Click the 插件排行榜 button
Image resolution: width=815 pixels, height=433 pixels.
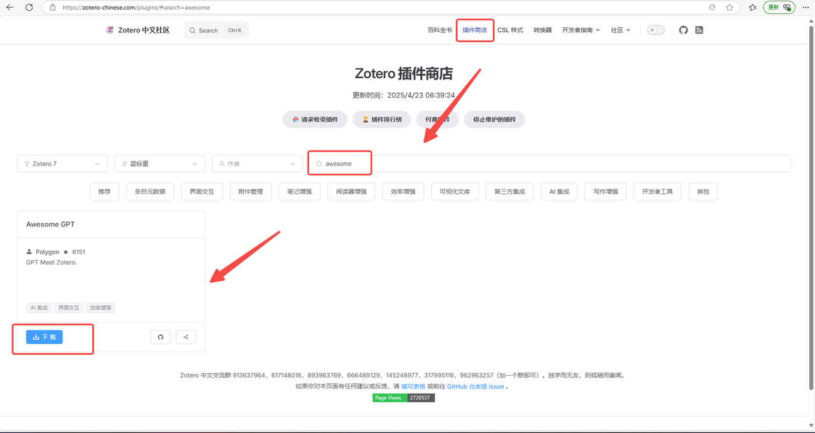pyautogui.click(x=381, y=120)
